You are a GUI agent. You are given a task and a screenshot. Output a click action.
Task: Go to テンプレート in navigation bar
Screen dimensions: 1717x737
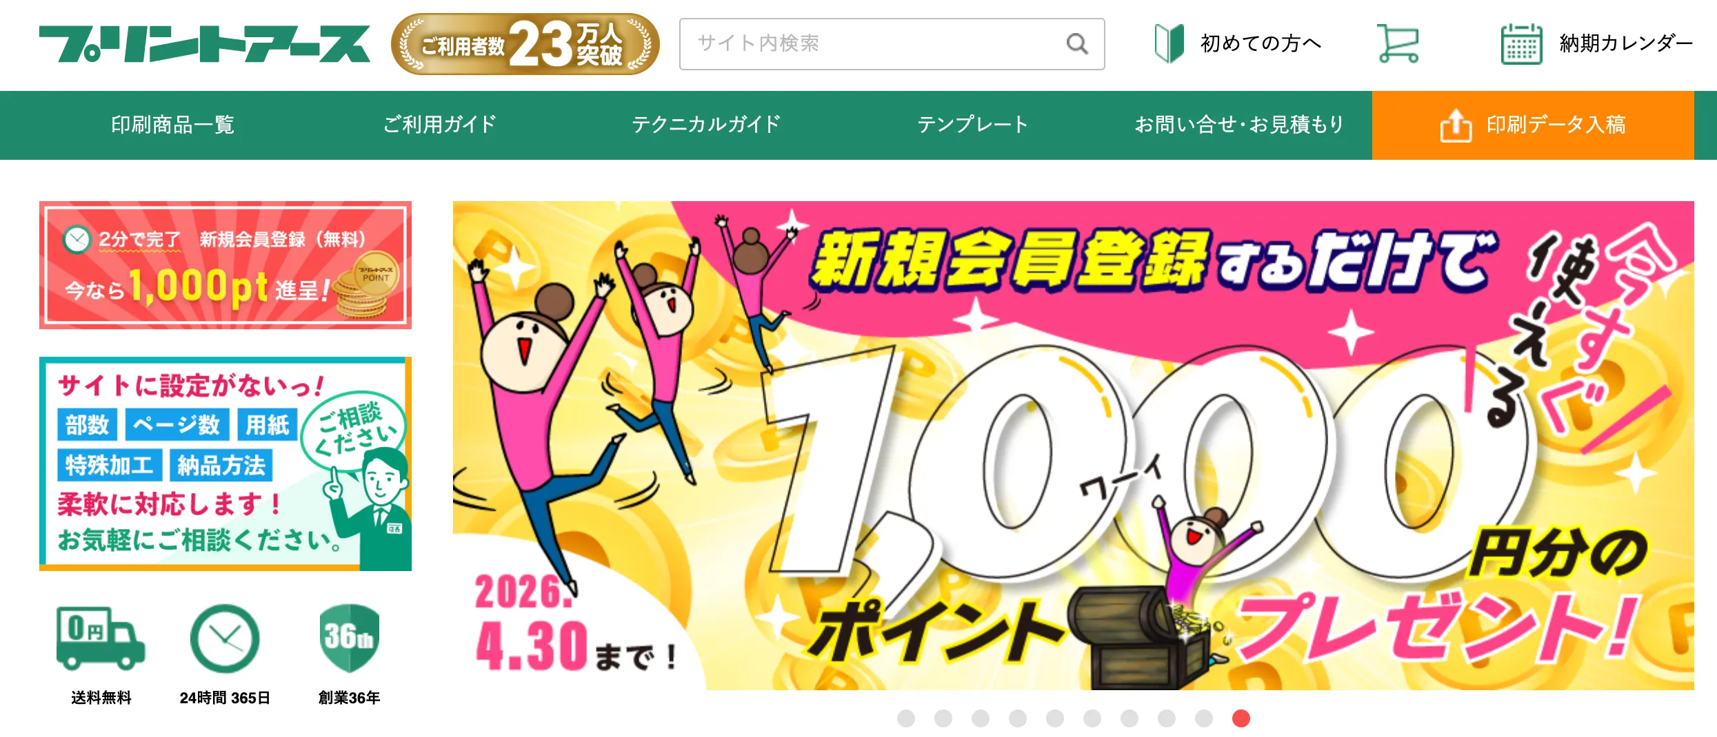(973, 125)
